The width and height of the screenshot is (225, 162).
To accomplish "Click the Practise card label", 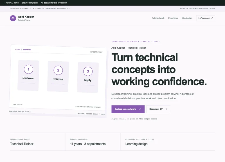I will (x=58, y=79).
